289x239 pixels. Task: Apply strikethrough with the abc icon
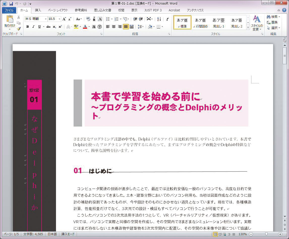pyautogui.click(x=48, y=27)
